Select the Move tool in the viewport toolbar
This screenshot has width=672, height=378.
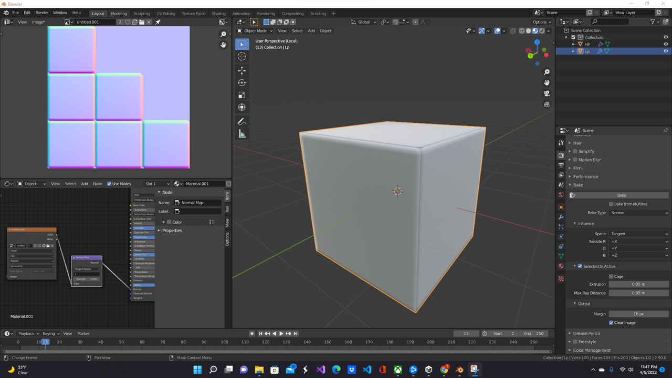coord(241,70)
